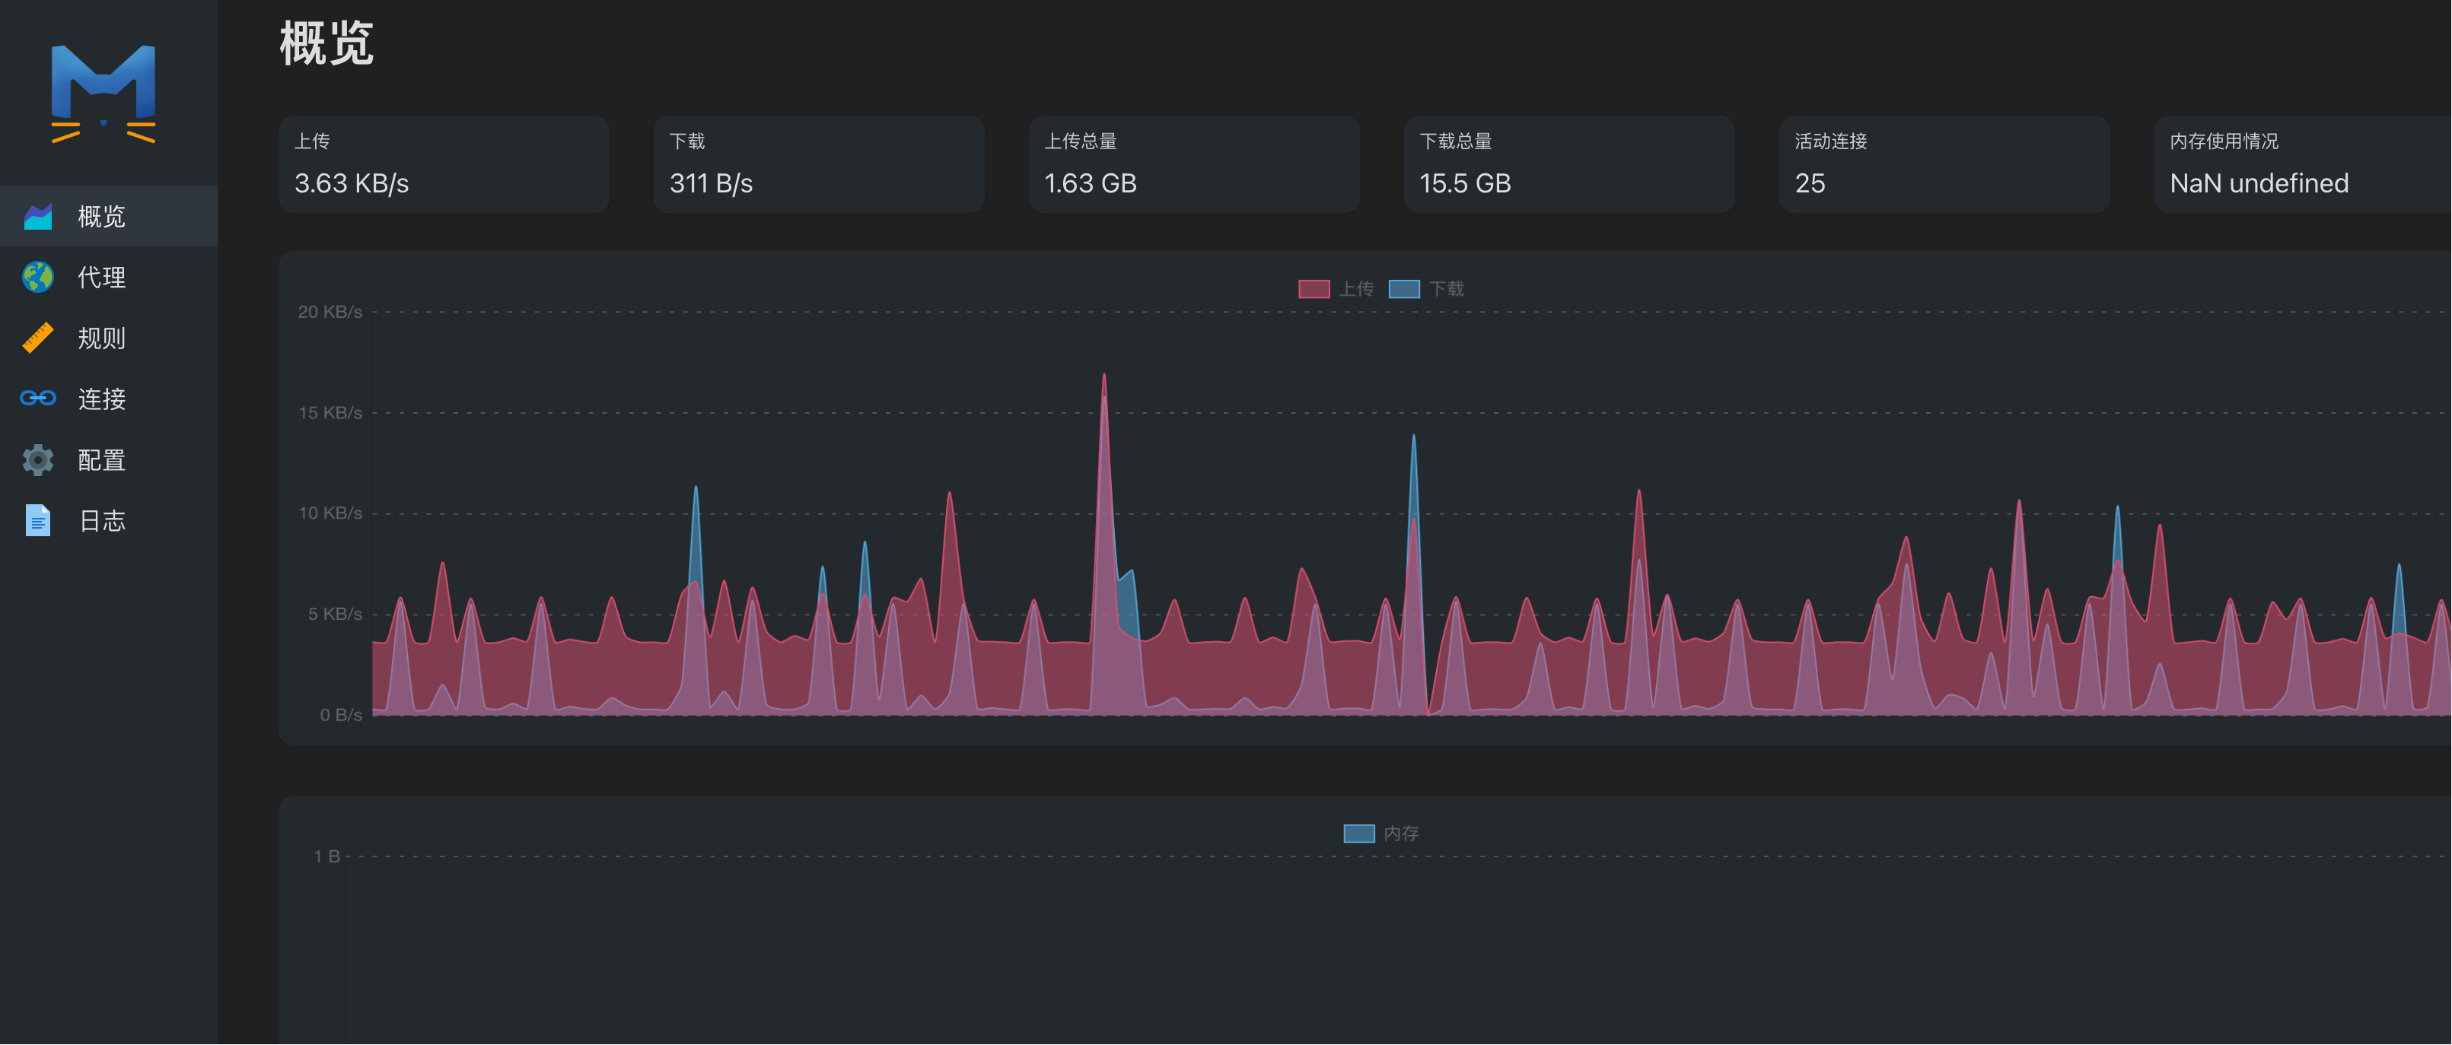This screenshot has height=1045, width=2452.
Task: Hide the 下载 series via legend label
Action: [1446, 289]
